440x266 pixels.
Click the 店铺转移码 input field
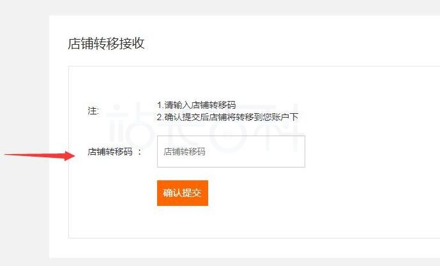(231, 152)
